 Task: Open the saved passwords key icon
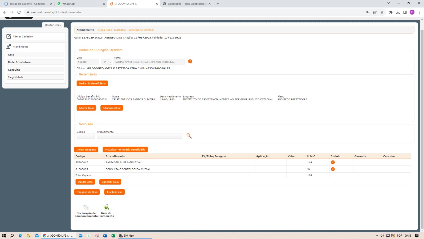[x=368, y=12]
